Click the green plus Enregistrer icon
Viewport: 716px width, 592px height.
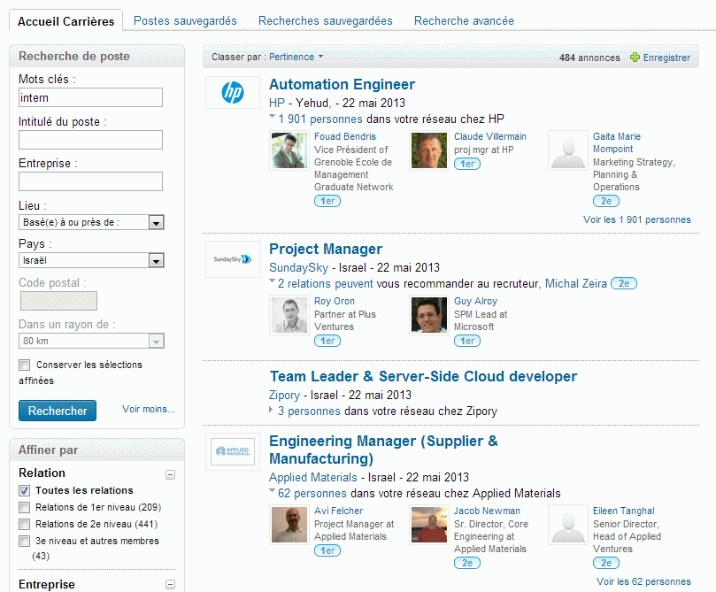coord(635,58)
